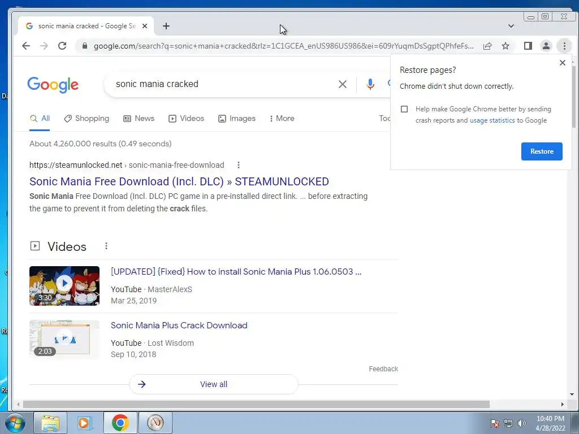Open the Chrome profile avatar icon
This screenshot has height=434, width=579.
[x=546, y=46]
